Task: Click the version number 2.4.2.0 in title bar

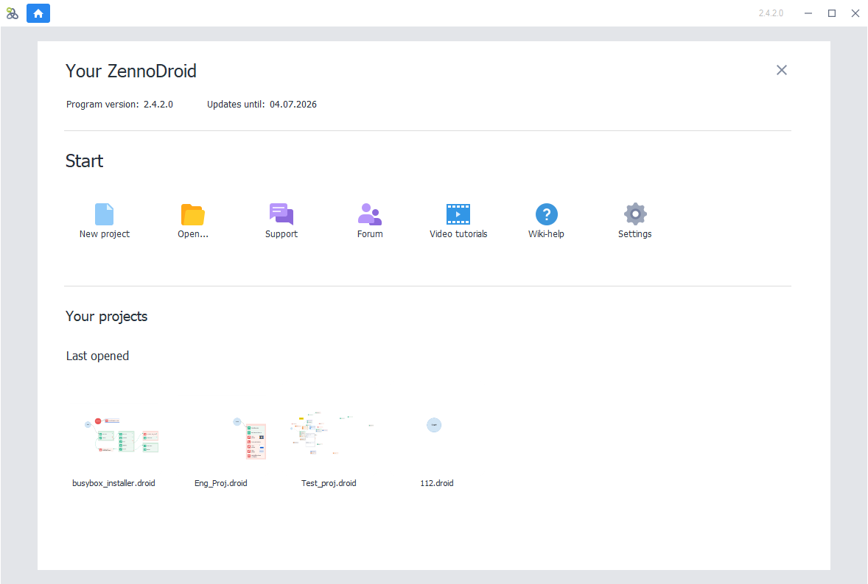Action: pyautogui.click(x=770, y=13)
